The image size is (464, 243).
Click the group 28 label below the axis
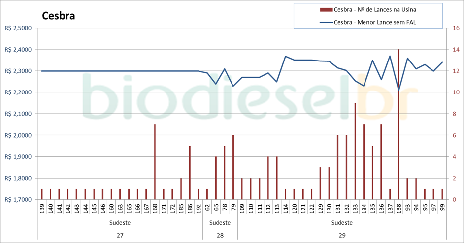220,235
